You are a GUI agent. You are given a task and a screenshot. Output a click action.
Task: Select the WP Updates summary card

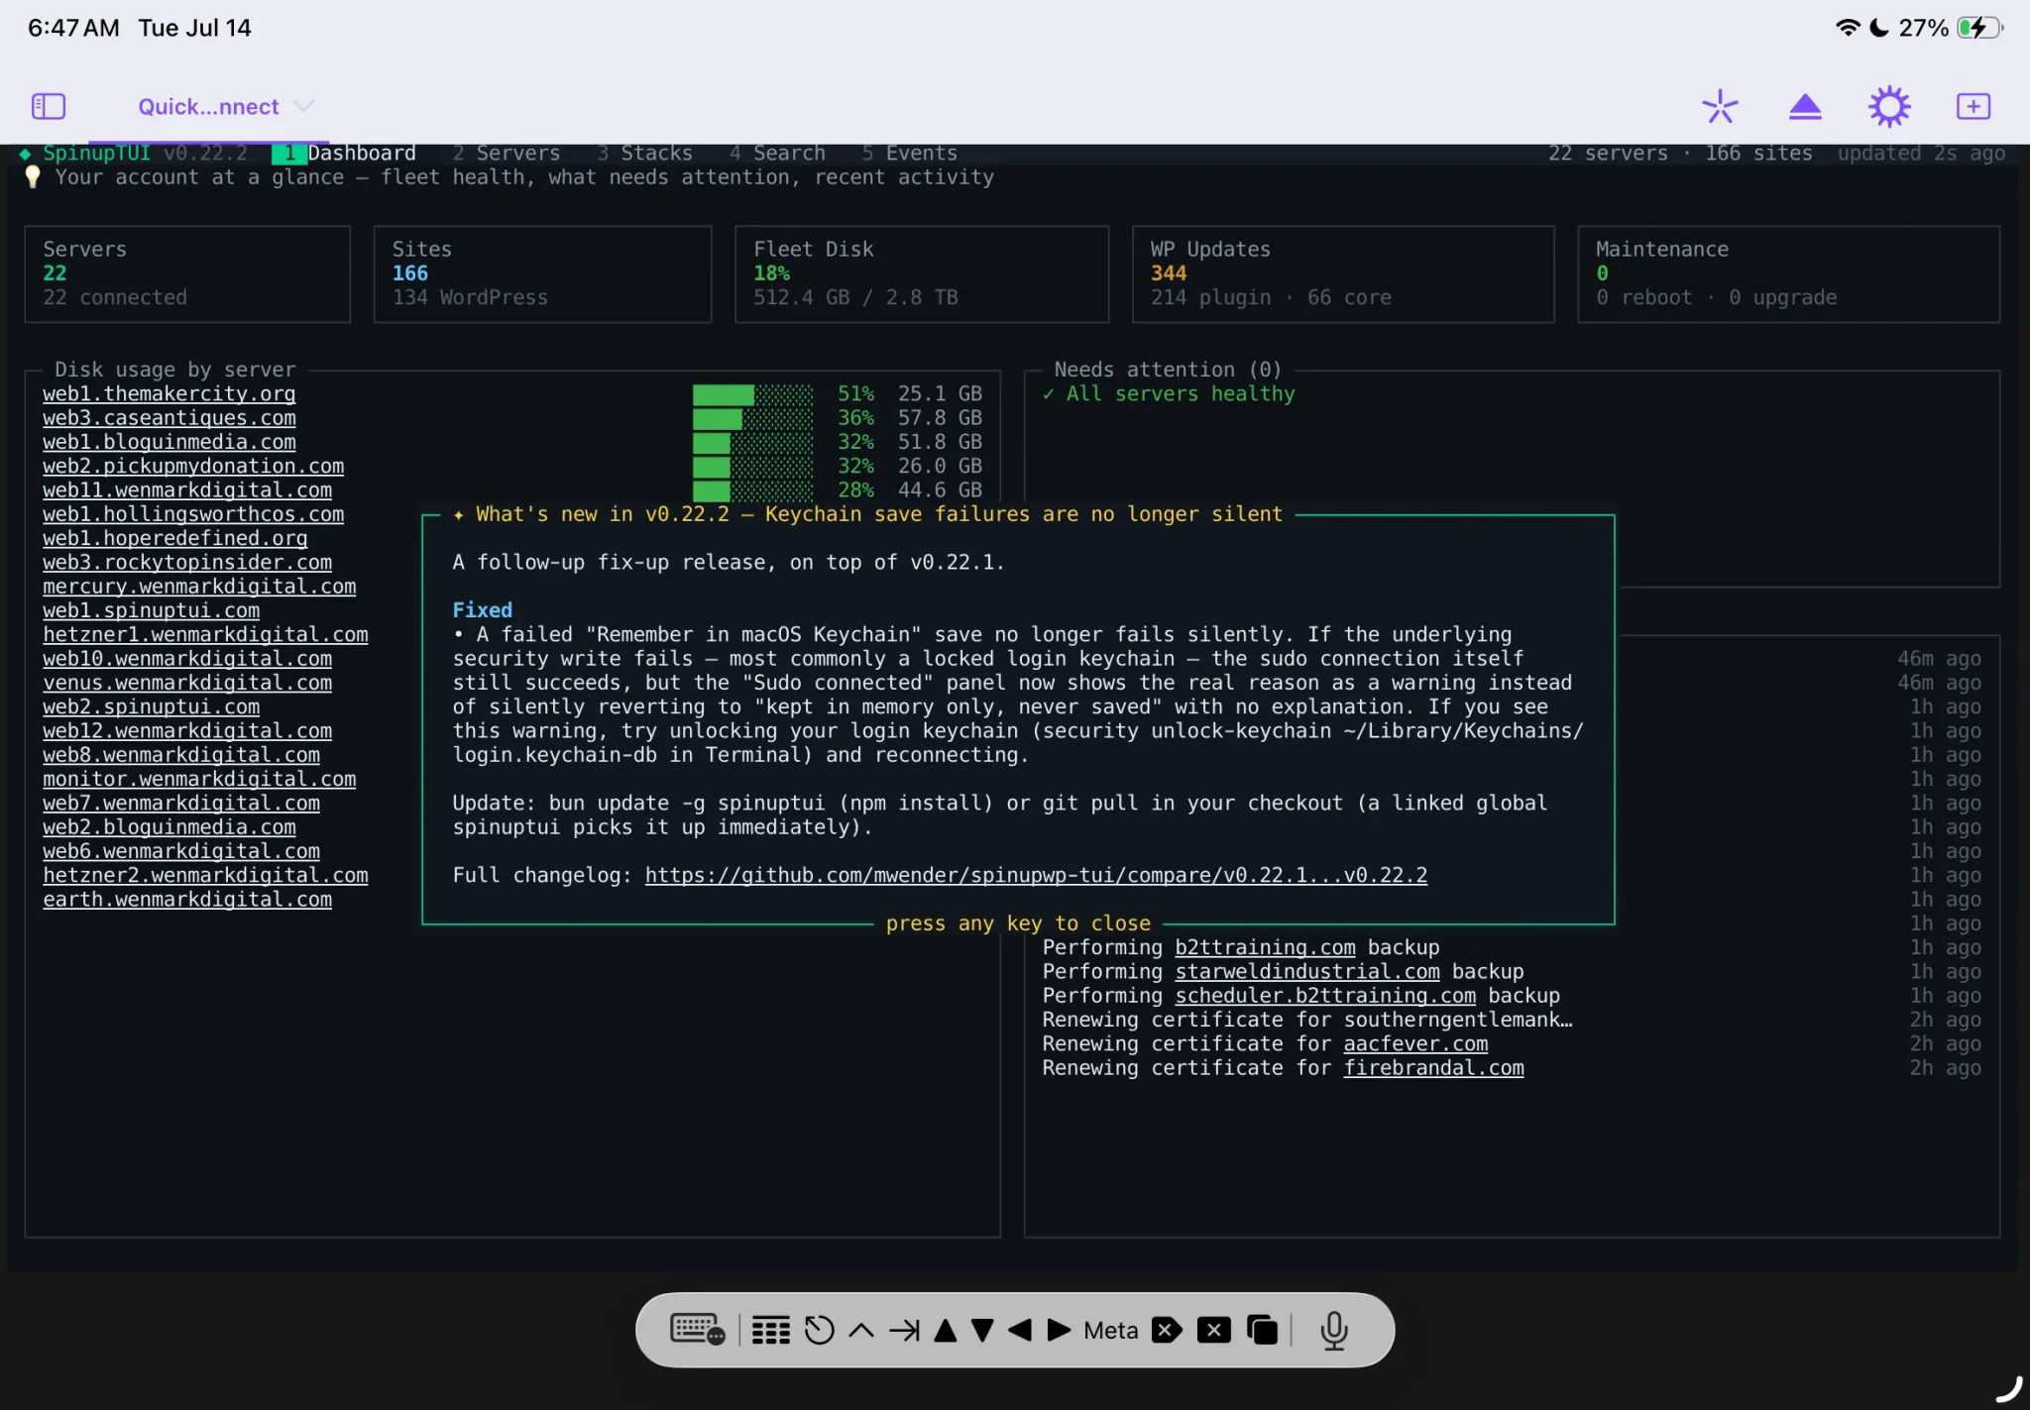pyautogui.click(x=1342, y=273)
